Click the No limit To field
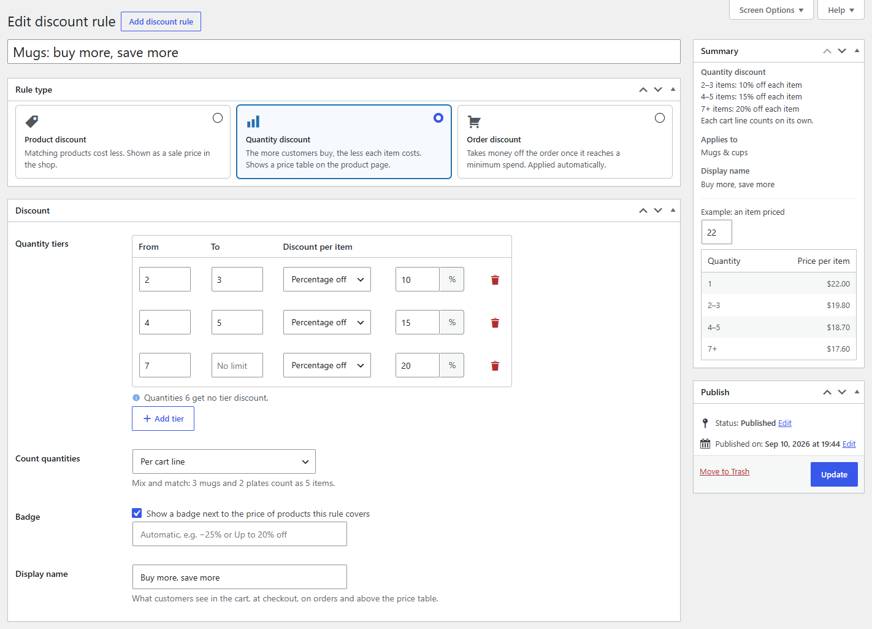The height and width of the screenshot is (629, 872). pyautogui.click(x=237, y=365)
